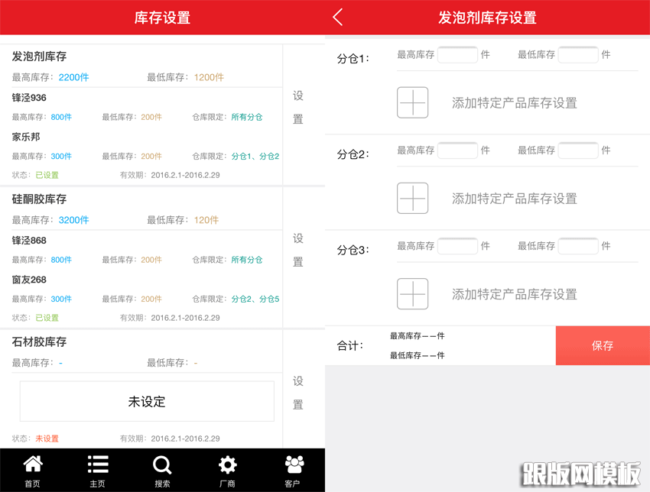Screen dimensions: 650x492
Task: Open settings for 硅酮胶库存
Action: click(x=298, y=250)
